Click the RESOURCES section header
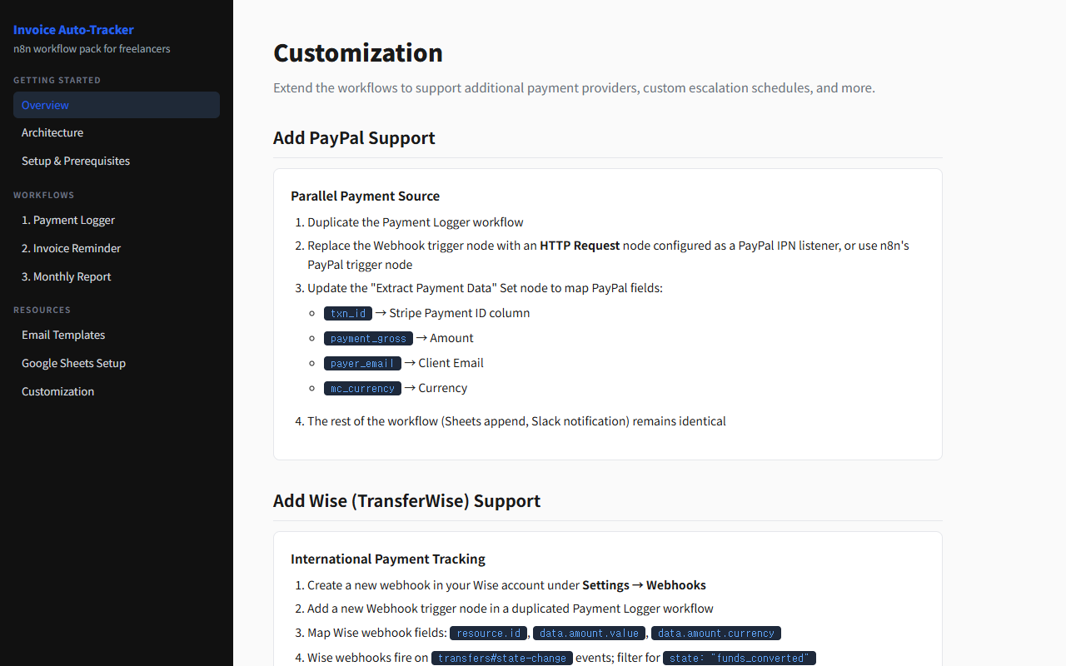 click(x=42, y=310)
